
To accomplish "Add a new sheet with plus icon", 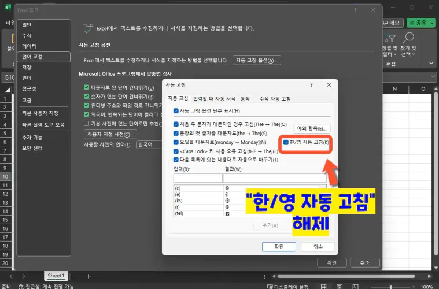I will (88, 276).
